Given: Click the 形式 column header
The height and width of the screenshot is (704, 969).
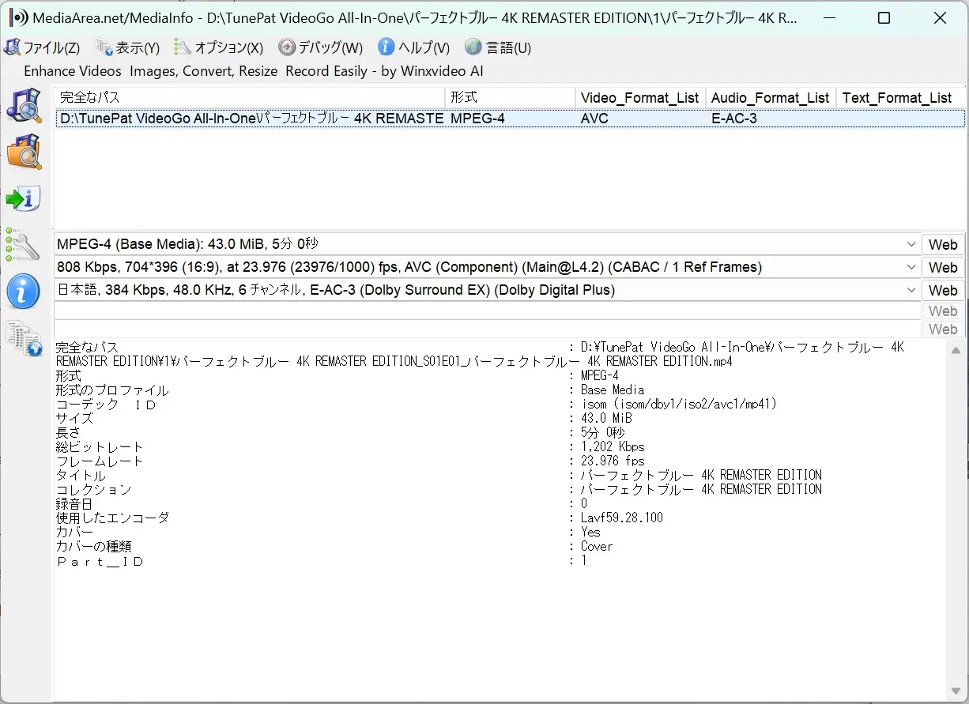Looking at the screenshot, I should click(x=510, y=98).
